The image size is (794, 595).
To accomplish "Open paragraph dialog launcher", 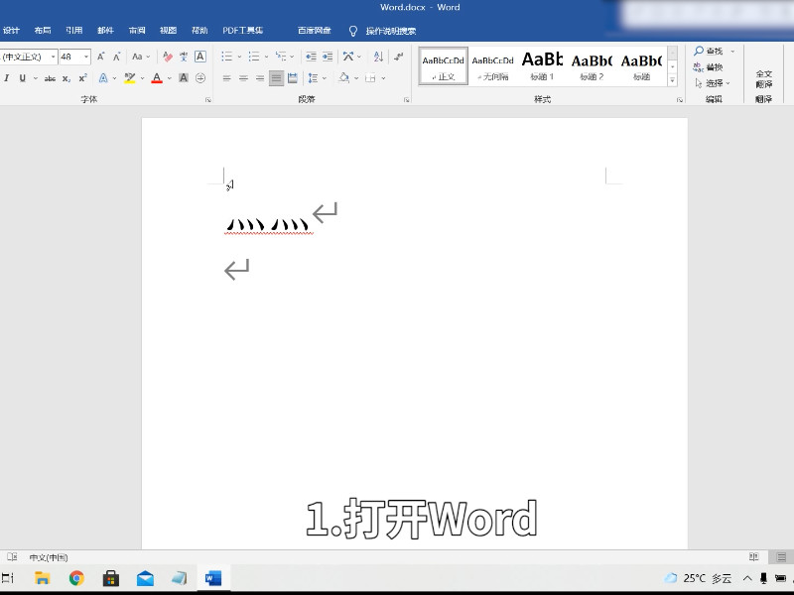I will pyautogui.click(x=407, y=100).
